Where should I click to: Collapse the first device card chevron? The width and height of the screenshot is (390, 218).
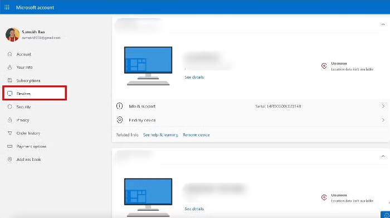(x=383, y=24)
